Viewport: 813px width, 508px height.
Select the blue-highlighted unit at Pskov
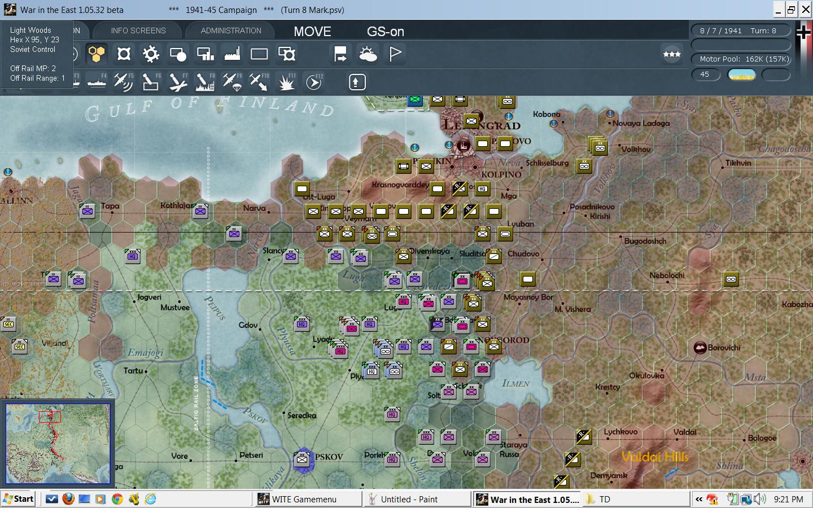click(303, 459)
